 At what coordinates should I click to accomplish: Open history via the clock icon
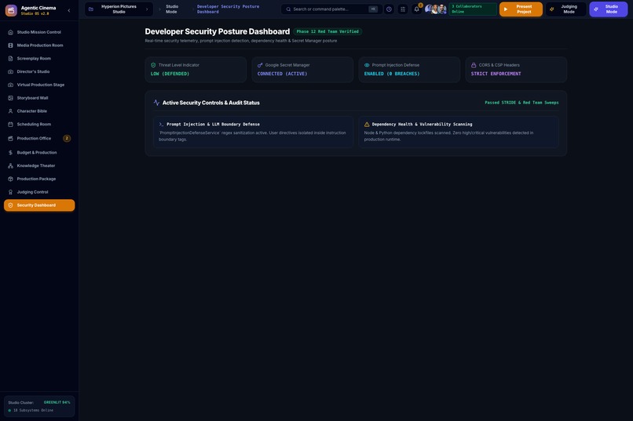point(389,9)
